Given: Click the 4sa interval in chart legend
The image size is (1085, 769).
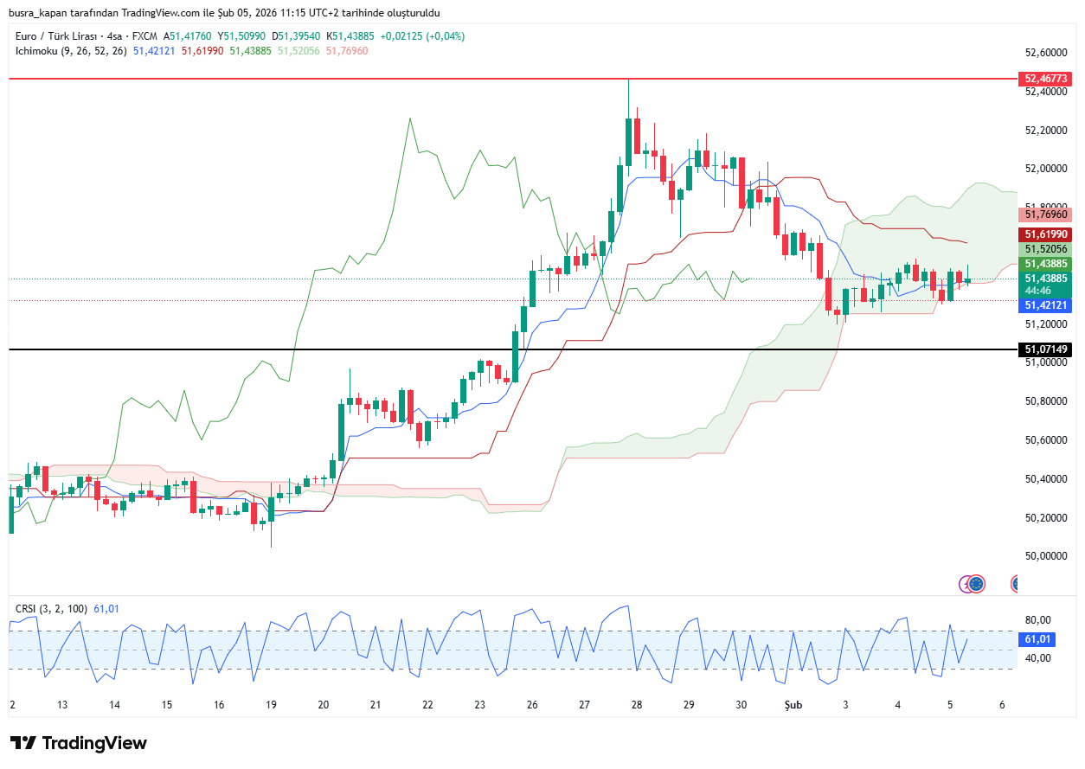Looking at the screenshot, I should pos(112,36).
